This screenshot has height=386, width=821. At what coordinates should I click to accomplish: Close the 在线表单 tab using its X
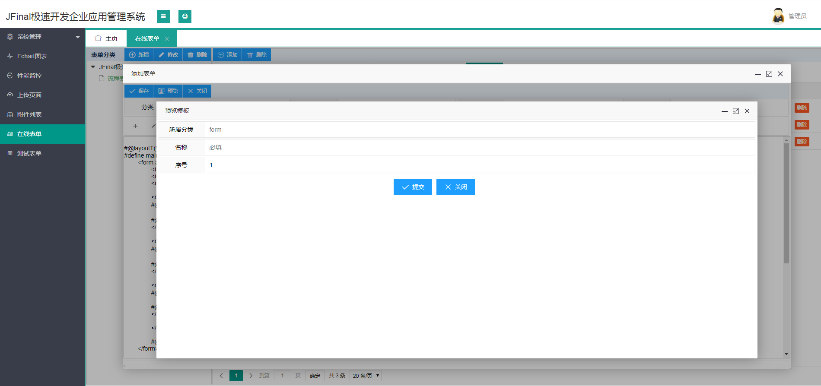(x=167, y=39)
